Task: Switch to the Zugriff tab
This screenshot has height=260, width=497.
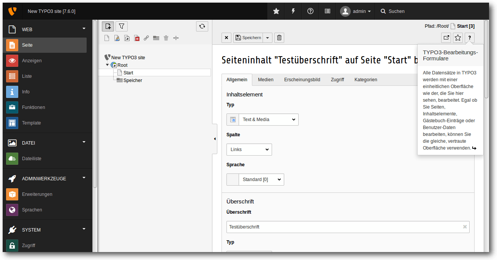Action: tap(337, 80)
